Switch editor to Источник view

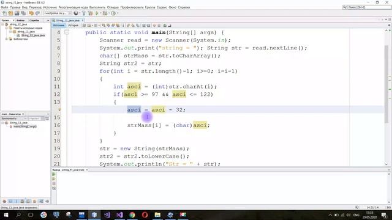coord(59,26)
